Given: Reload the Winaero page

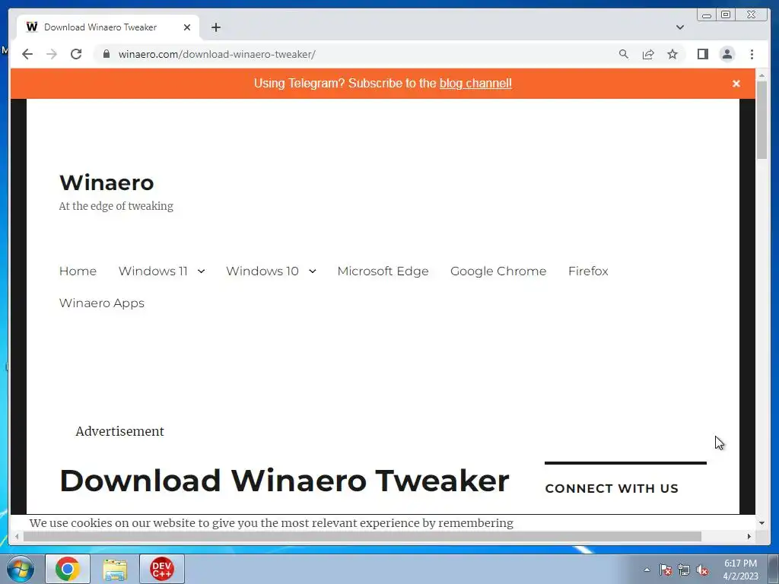Looking at the screenshot, I should click(76, 54).
